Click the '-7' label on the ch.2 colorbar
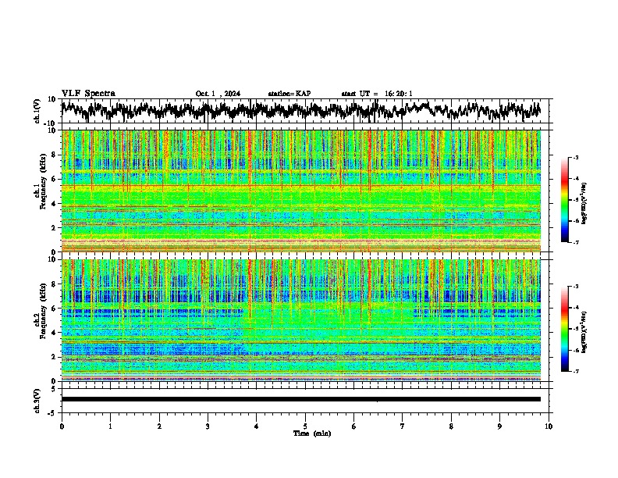 click(575, 371)
